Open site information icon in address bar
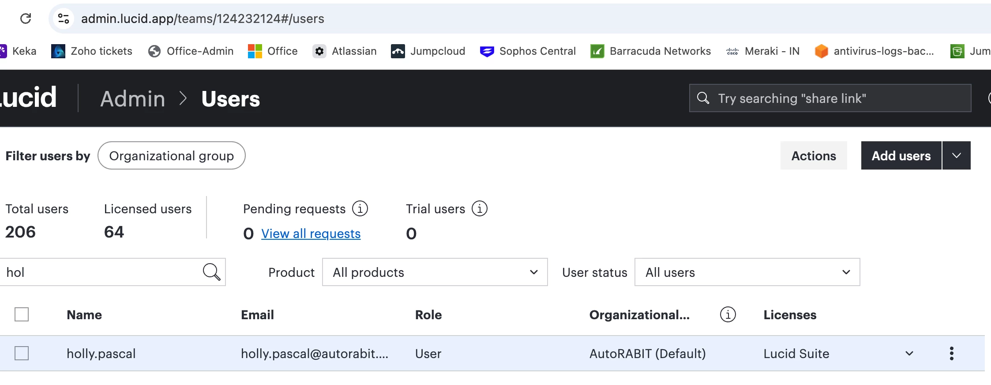Image resolution: width=991 pixels, height=385 pixels. [x=64, y=19]
